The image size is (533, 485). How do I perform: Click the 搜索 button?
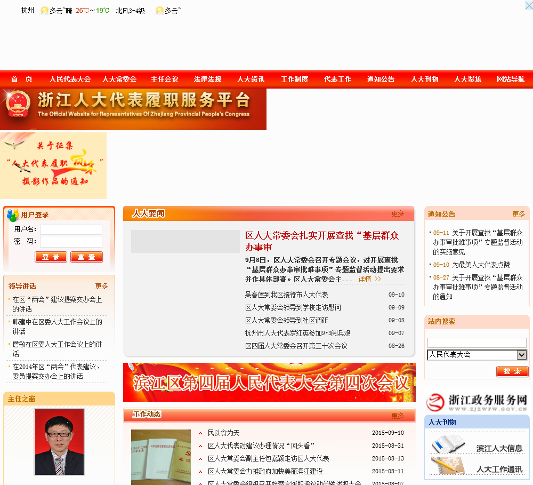click(512, 372)
